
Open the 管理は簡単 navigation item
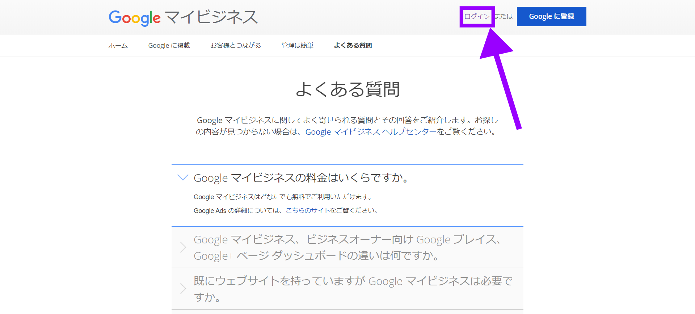pos(297,46)
